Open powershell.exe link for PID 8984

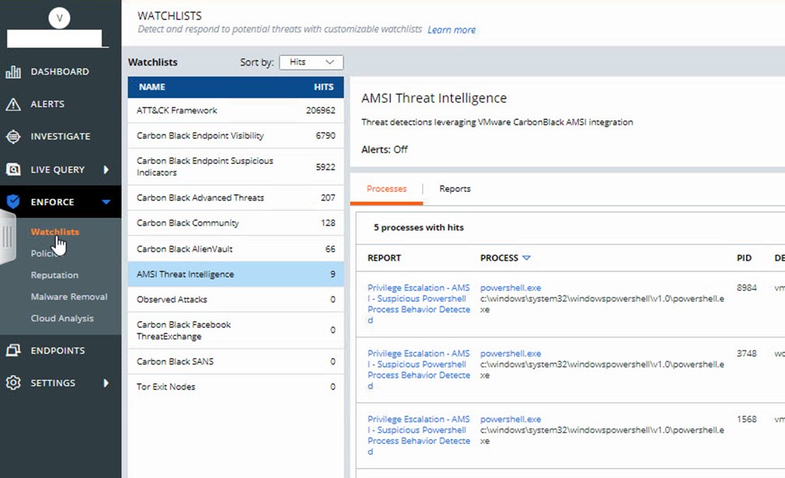point(511,288)
